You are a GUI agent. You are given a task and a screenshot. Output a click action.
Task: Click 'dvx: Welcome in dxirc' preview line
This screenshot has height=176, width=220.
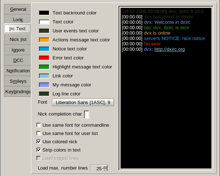pos(167,22)
